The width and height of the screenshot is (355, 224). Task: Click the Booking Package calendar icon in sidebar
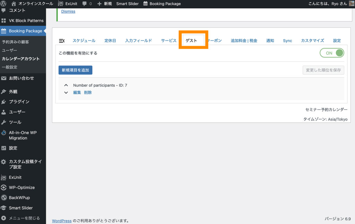click(4, 31)
